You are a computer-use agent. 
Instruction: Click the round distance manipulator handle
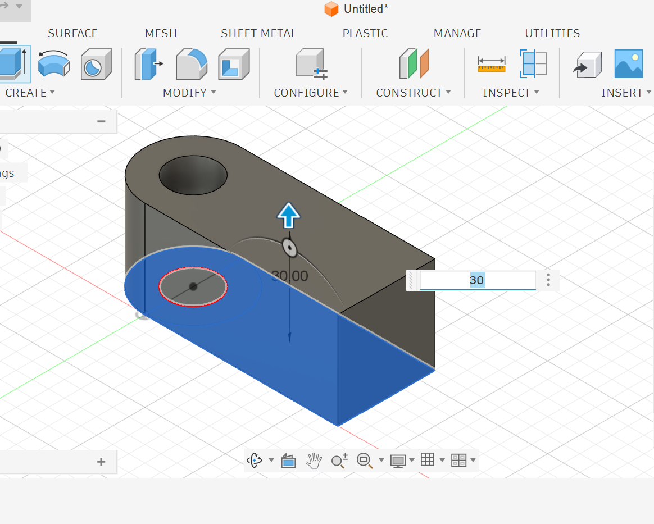tap(289, 248)
